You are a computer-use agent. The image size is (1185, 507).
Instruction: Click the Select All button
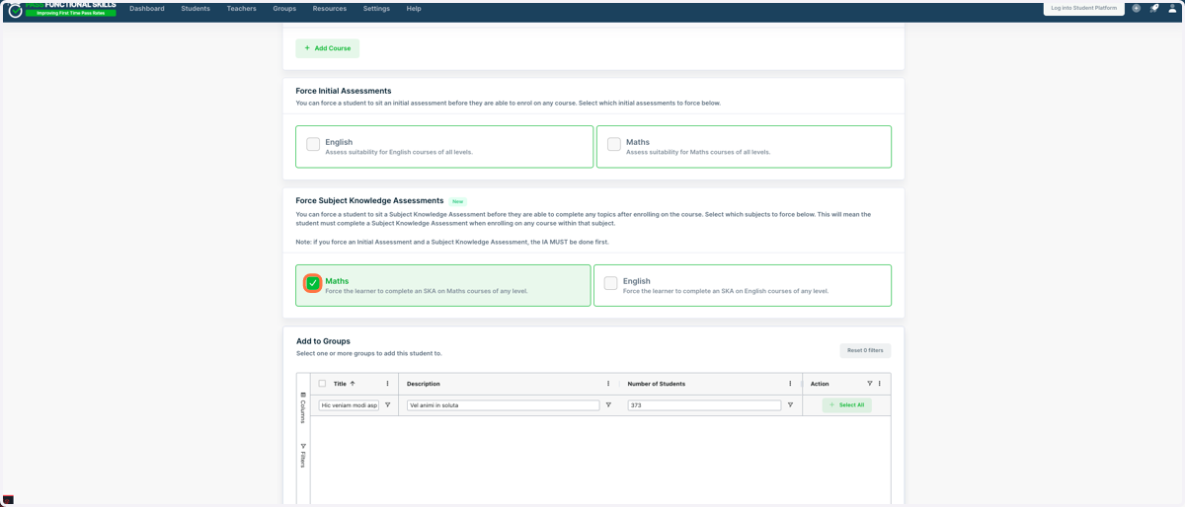point(847,405)
